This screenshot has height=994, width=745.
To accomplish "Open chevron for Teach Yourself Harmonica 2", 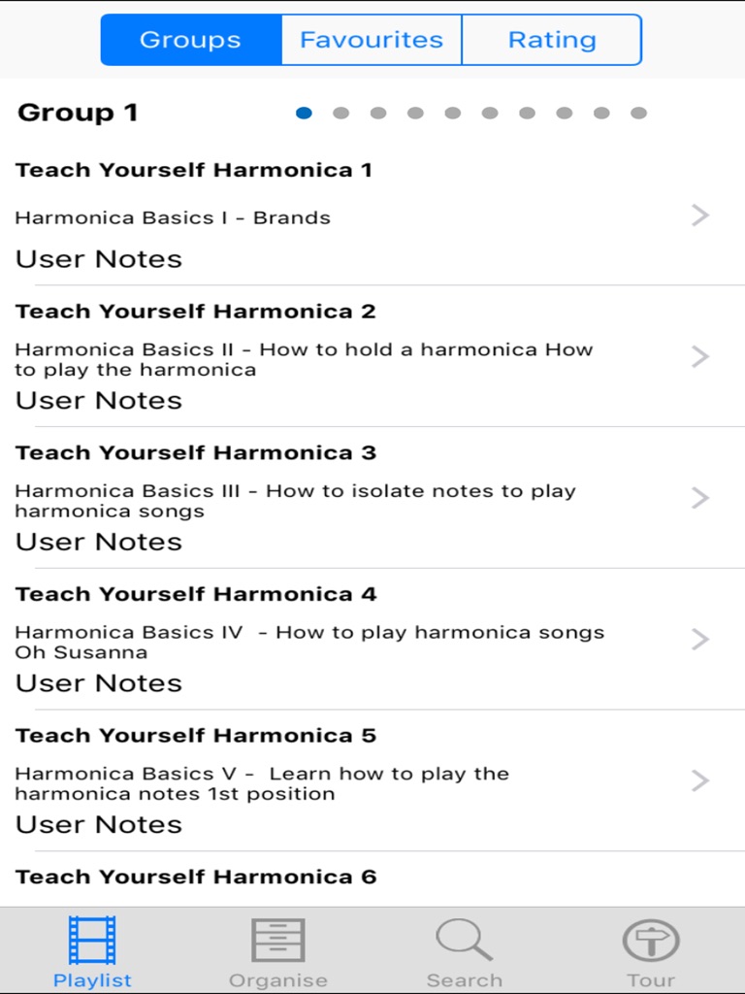I will pyautogui.click(x=700, y=357).
